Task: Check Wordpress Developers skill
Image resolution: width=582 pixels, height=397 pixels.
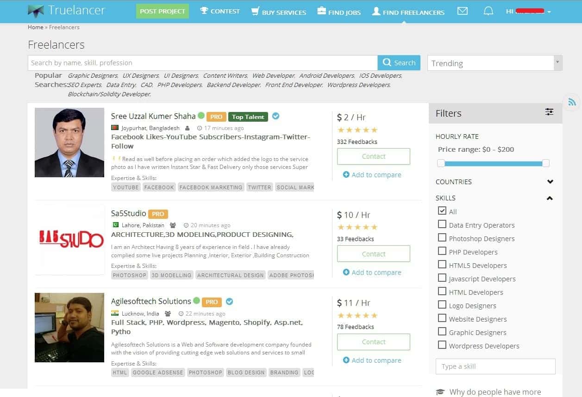Action: 442,345
